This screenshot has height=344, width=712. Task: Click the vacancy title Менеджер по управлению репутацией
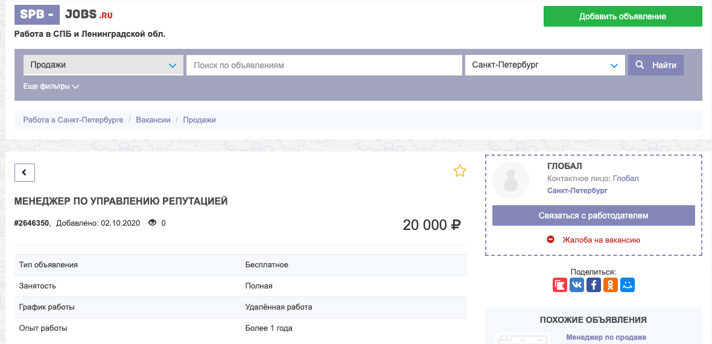[x=121, y=202]
